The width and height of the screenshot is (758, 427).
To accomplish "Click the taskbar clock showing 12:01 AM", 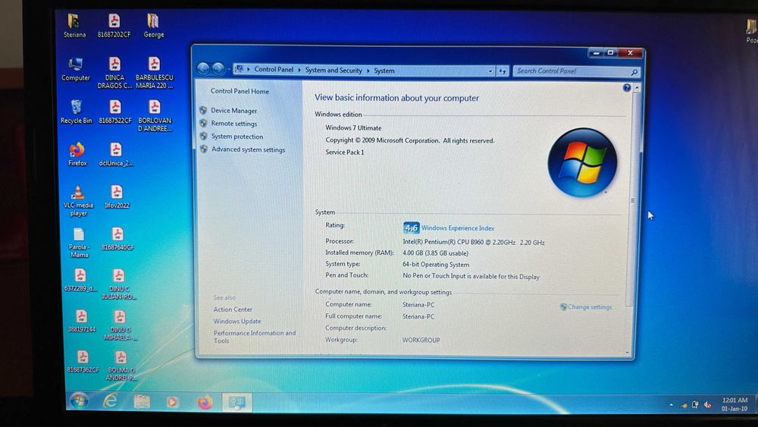I will pos(735,404).
